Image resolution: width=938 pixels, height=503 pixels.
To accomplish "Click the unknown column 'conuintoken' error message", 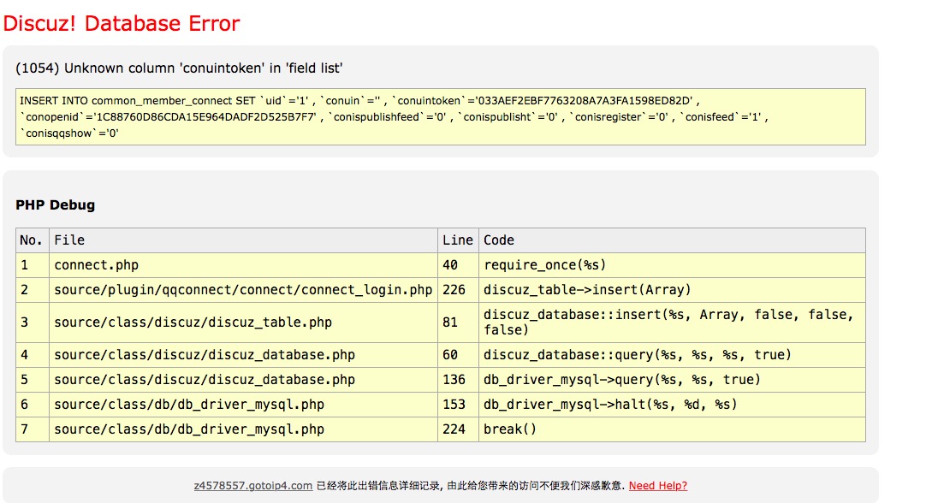I will click(179, 68).
